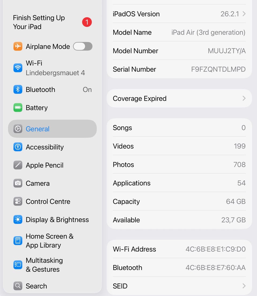This screenshot has width=257, height=296.
Task: Tap the orange Airplane Mode icon
Action: point(18,46)
